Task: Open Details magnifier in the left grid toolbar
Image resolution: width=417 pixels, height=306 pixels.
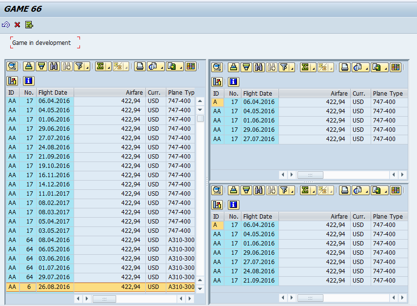Action: click(12, 66)
